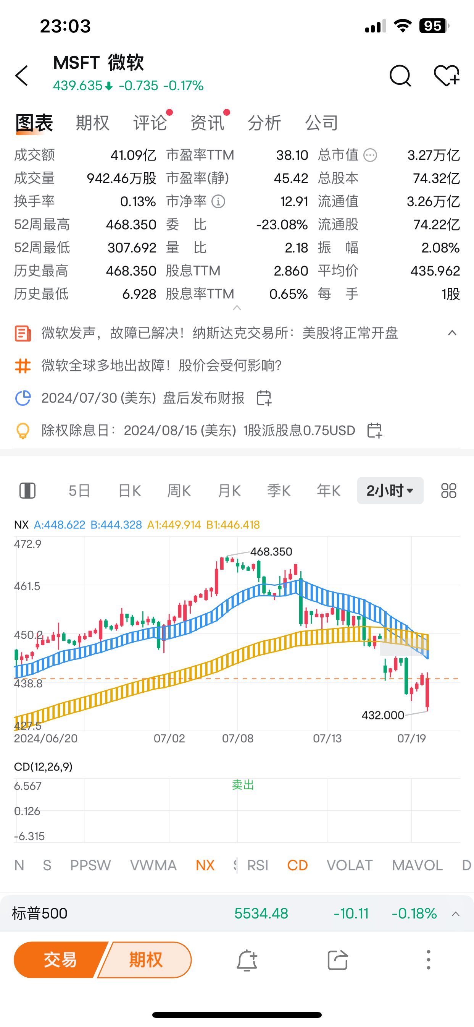Toggle the VWMA main chart indicator

[x=153, y=865]
